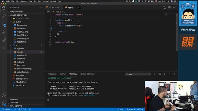
Task: Select the App.js editor tab
Action: [x=71, y=7]
